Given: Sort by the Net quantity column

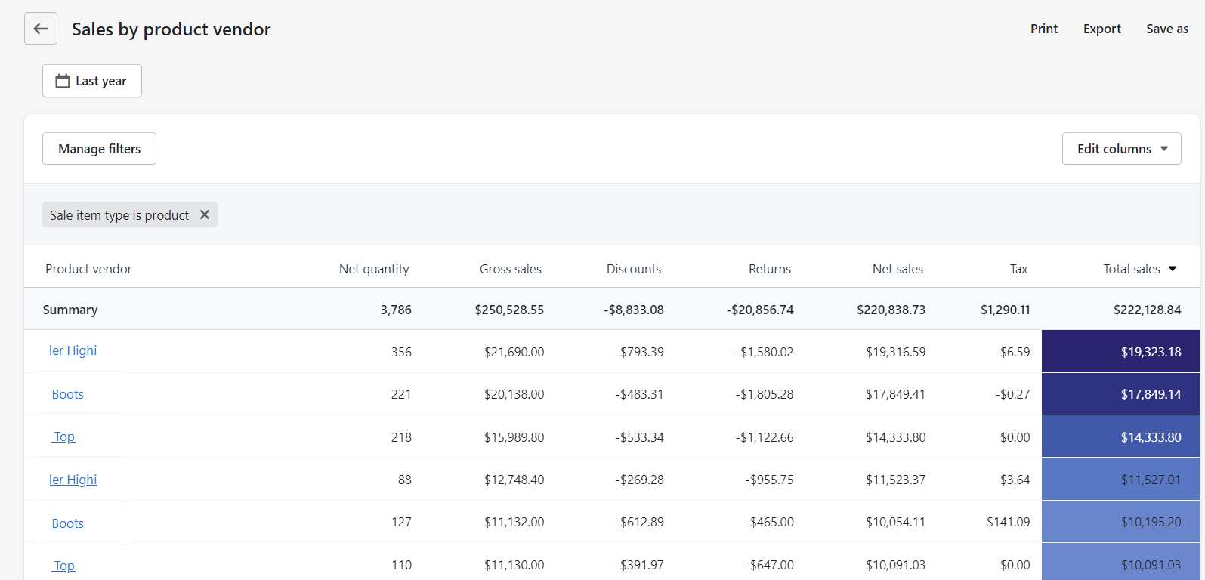Looking at the screenshot, I should [x=374, y=269].
